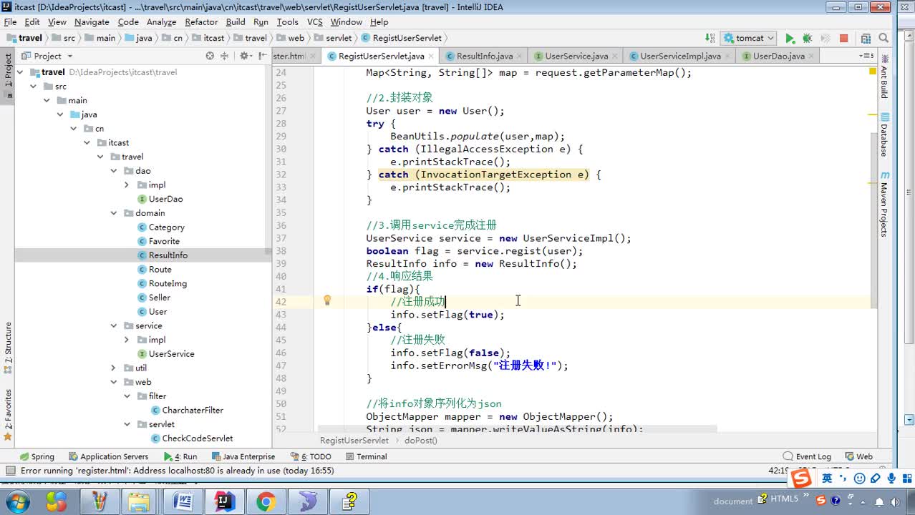
Task: Click the Sogou input emoji smiley icon
Action: pos(860,479)
